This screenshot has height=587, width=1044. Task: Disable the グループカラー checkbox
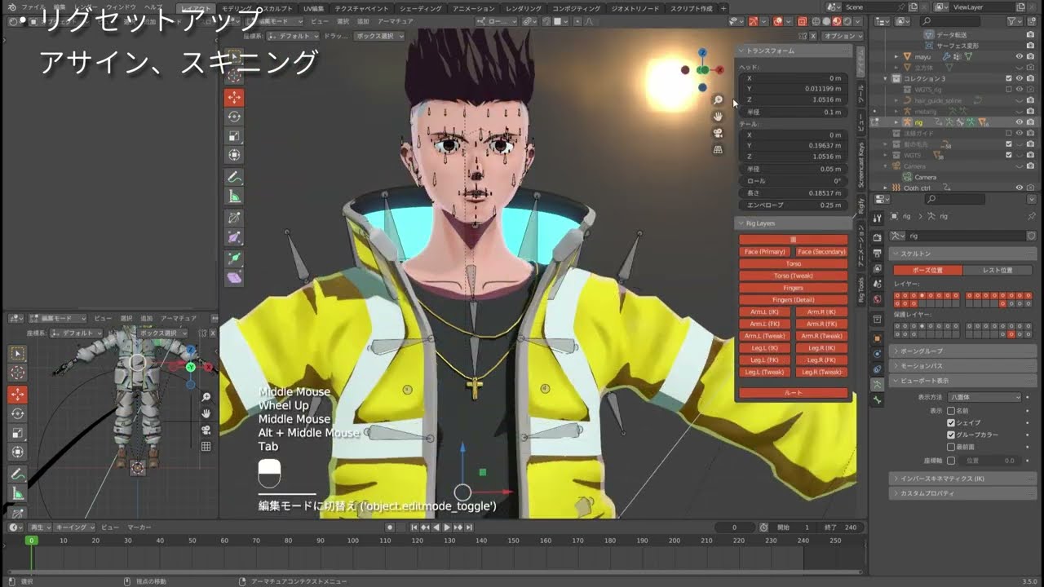point(951,435)
